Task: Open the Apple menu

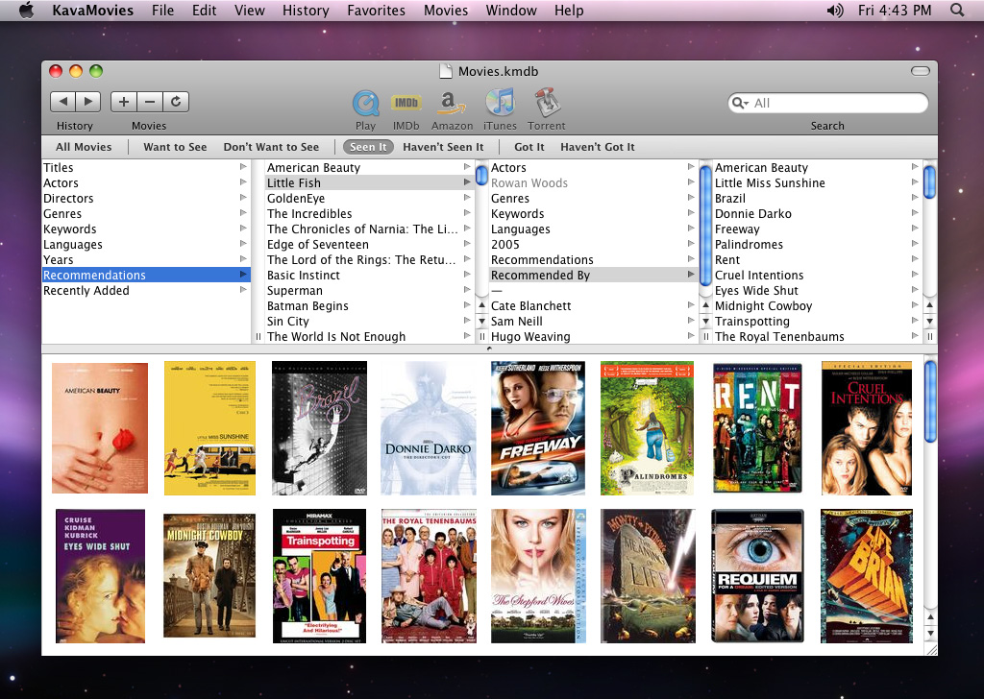Action: click(x=26, y=10)
